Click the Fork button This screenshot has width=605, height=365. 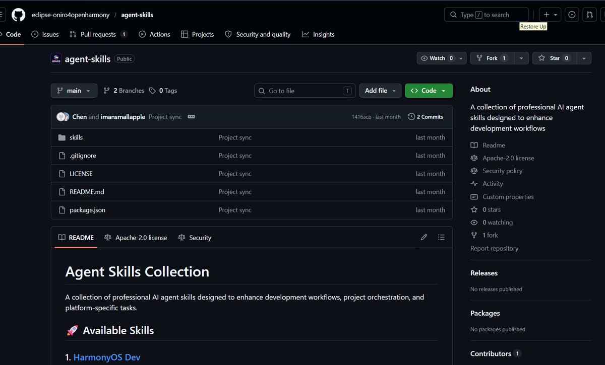pos(492,58)
